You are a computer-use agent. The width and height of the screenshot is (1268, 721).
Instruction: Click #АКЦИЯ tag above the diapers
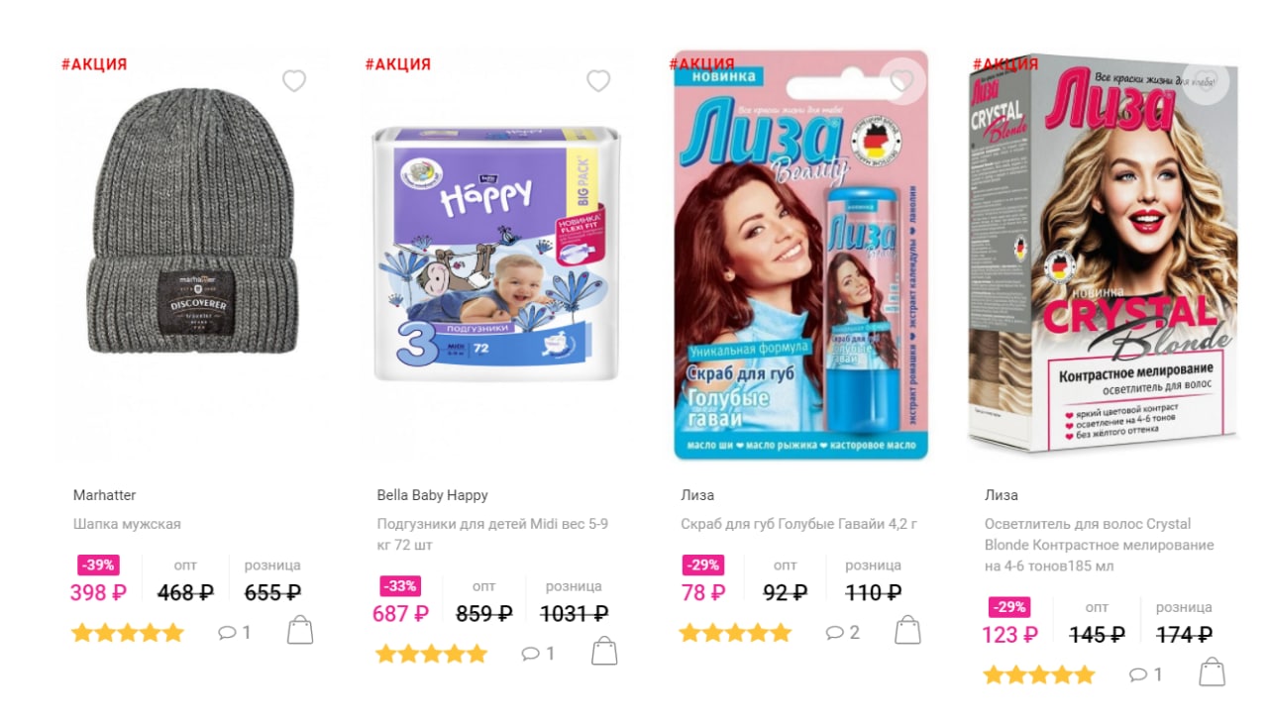coord(397,64)
